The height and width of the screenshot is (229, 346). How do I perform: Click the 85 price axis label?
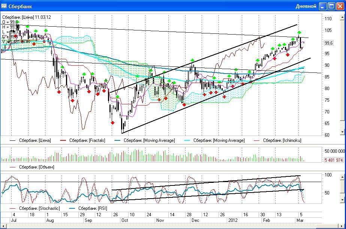[327, 77]
